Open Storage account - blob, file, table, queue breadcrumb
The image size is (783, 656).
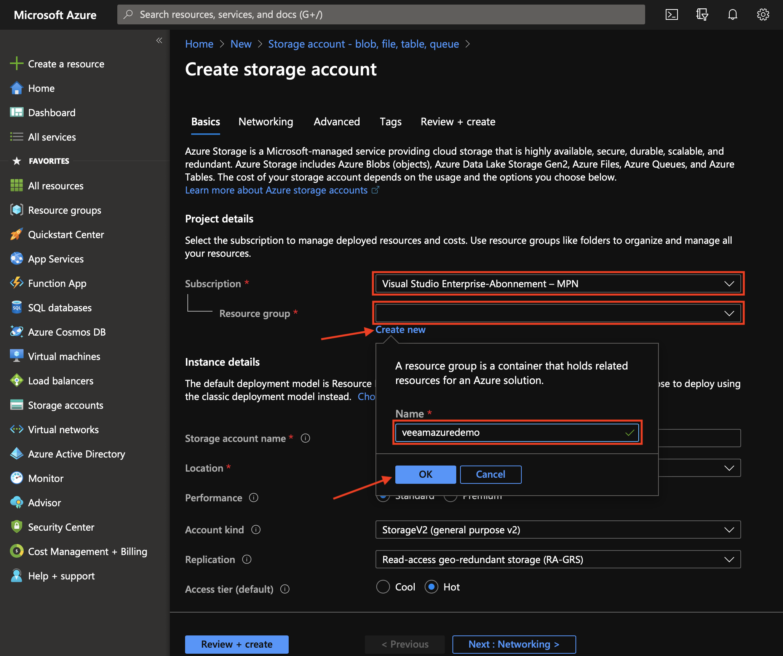tap(364, 44)
